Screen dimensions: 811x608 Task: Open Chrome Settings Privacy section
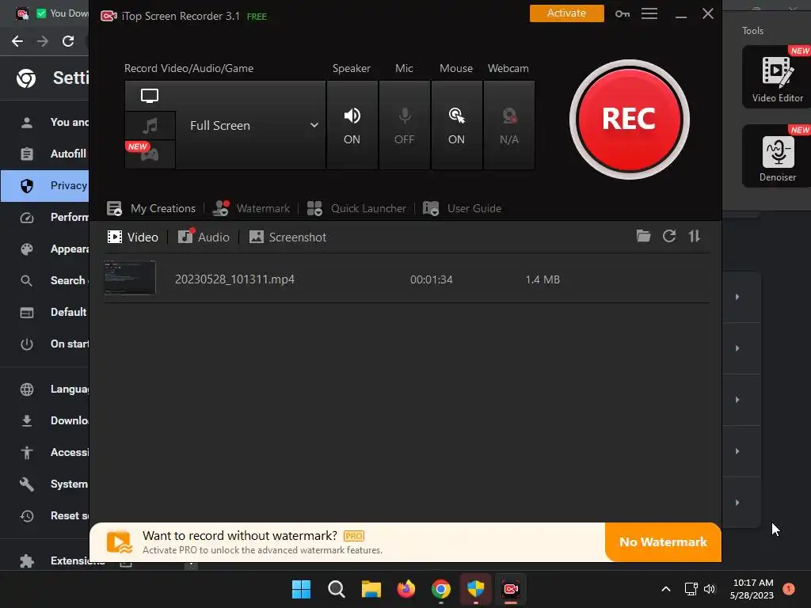[x=45, y=185]
